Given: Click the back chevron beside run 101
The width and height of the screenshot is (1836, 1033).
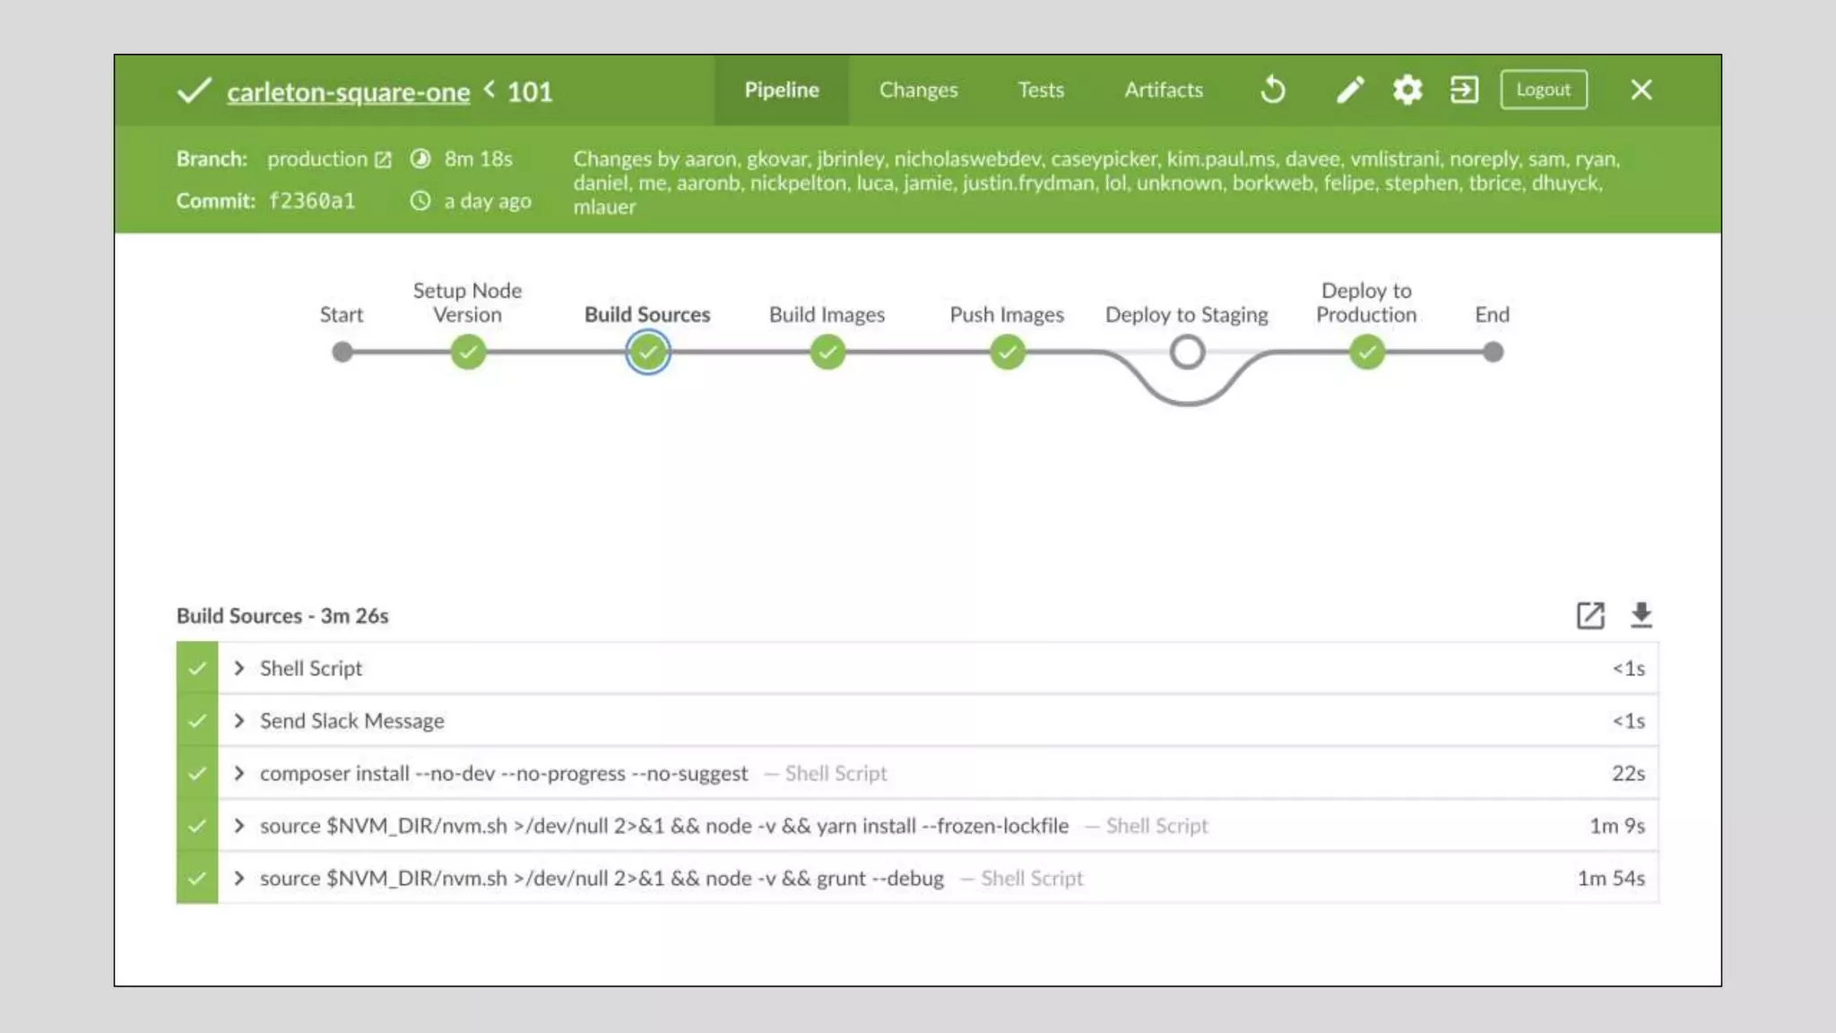Looking at the screenshot, I should point(489,89).
